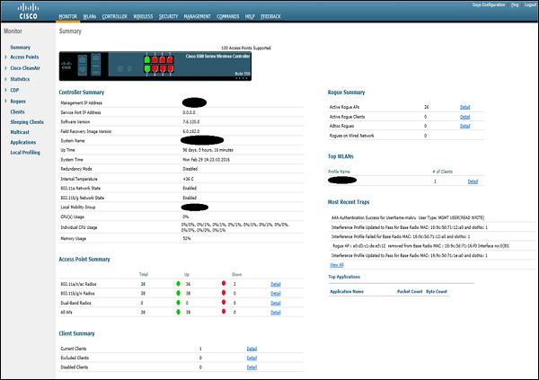Click the Byte Count column header

pyautogui.click(x=437, y=292)
